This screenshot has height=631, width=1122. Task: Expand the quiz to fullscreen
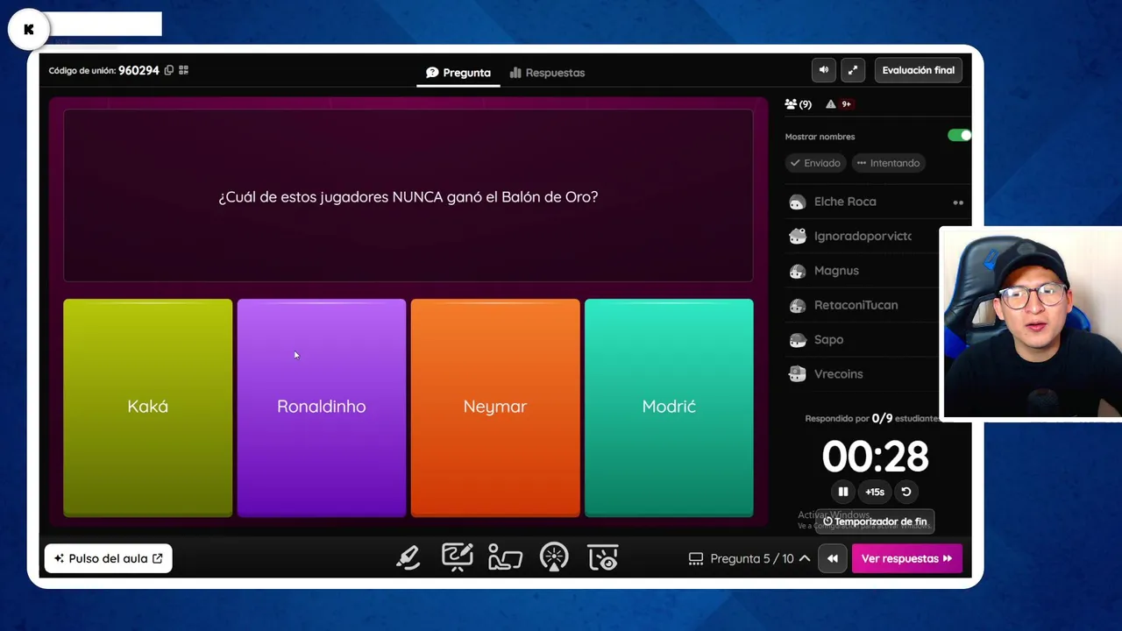point(853,70)
